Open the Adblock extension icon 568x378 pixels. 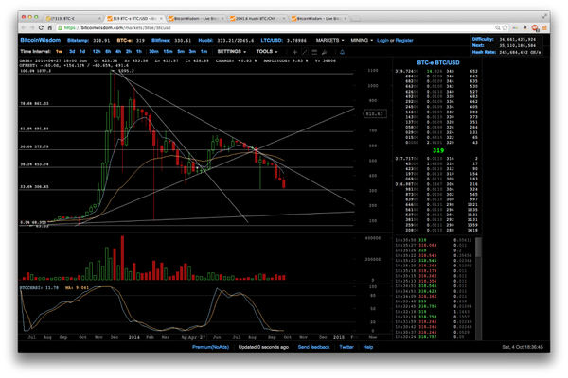click(x=535, y=27)
